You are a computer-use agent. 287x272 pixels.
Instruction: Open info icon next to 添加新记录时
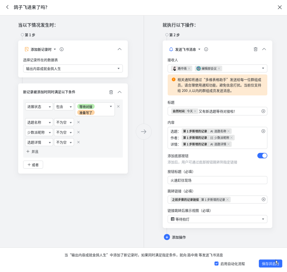(x=61, y=49)
